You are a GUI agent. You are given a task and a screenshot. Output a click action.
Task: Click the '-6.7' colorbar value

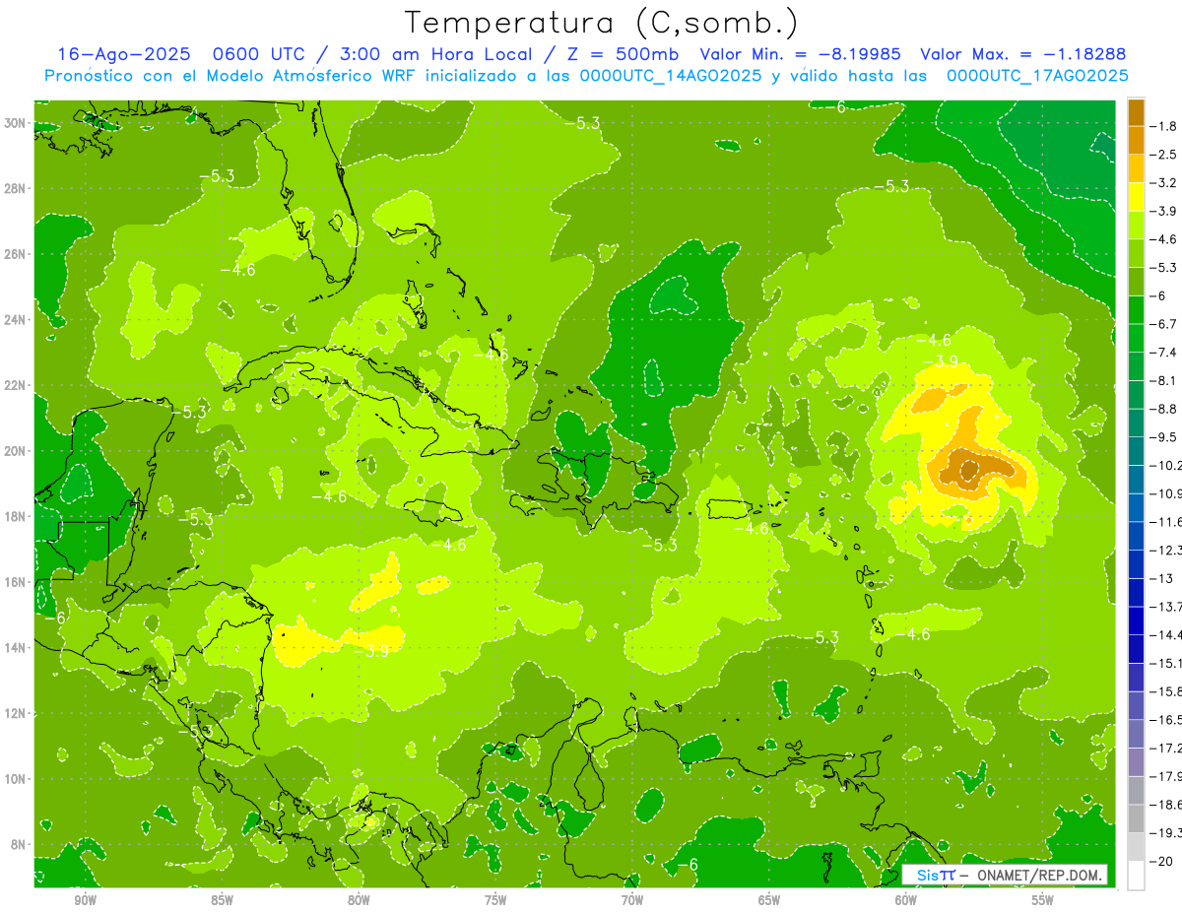pos(1165,324)
